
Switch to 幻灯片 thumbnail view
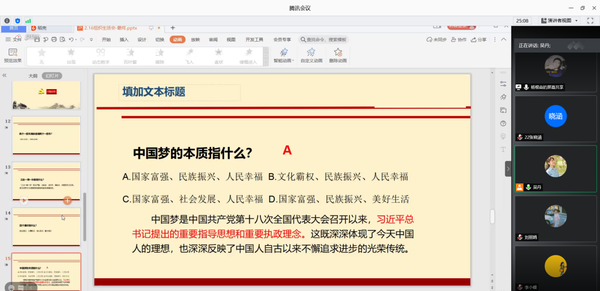tap(52, 76)
